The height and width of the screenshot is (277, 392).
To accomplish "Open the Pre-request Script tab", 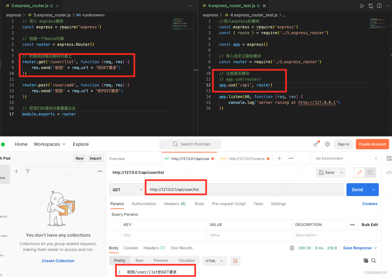I will (x=229, y=204).
